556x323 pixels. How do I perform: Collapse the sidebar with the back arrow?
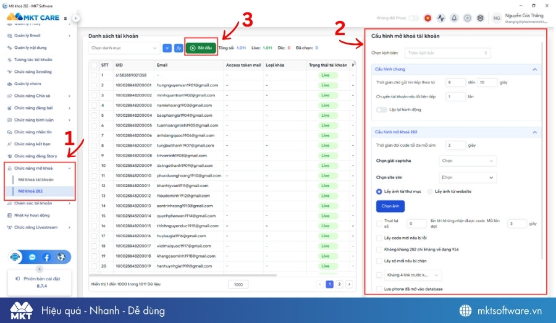[76, 18]
